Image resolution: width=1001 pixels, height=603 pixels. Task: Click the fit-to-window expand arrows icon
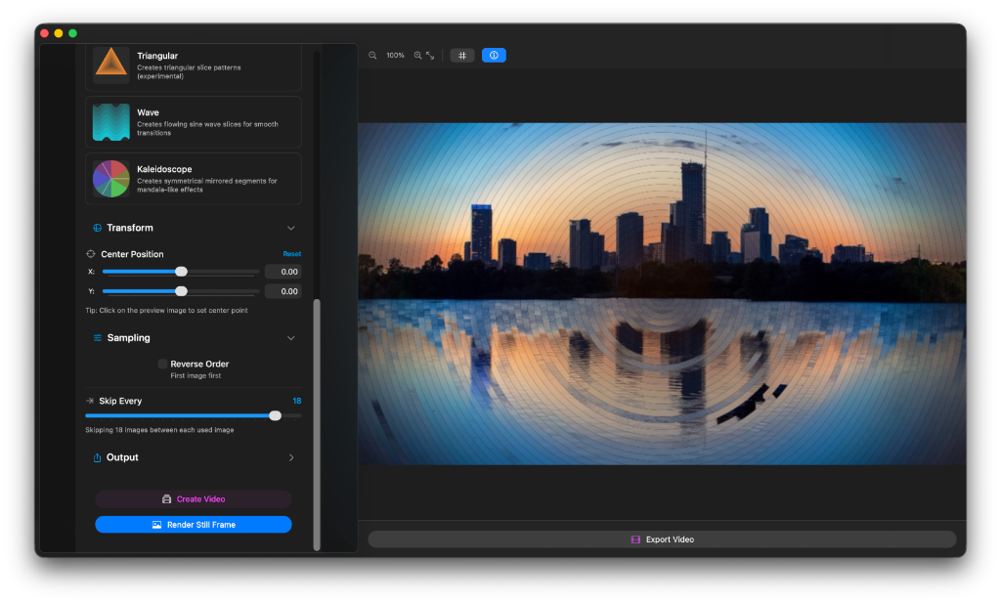(430, 56)
